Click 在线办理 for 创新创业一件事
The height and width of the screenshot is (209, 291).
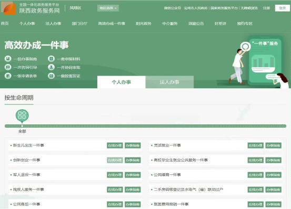point(115,160)
